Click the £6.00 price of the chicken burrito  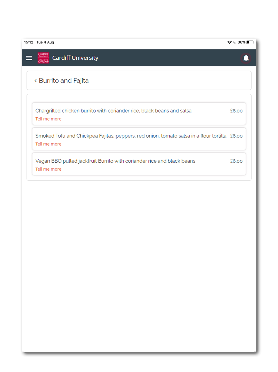click(236, 111)
